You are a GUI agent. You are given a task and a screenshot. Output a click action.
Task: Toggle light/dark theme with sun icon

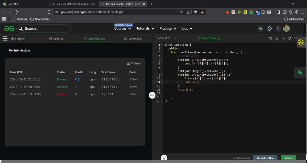click(x=269, y=28)
